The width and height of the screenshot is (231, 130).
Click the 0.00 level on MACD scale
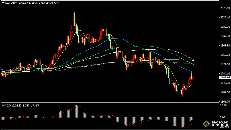point(223,117)
